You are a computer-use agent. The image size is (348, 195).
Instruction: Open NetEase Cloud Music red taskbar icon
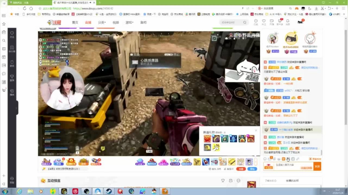(75, 191)
